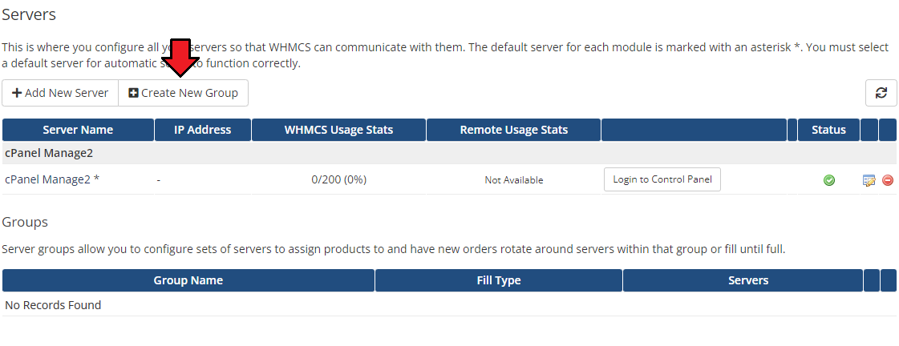This screenshot has height=346, width=899.
Task: Click the IP Address column header
Action: click(x=202, y=130)
